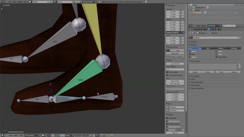This screenshot has width=244, height=137.
Task: Click the 3D view editor type icon
Action: pyautogui.click(x=3, y=135)
